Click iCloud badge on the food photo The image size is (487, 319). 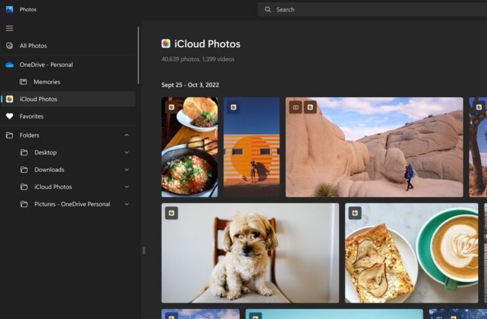[172, 108]
